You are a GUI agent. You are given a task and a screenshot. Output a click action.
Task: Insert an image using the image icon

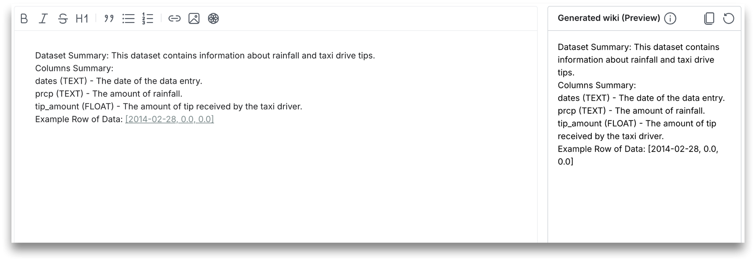click(194, 18)
